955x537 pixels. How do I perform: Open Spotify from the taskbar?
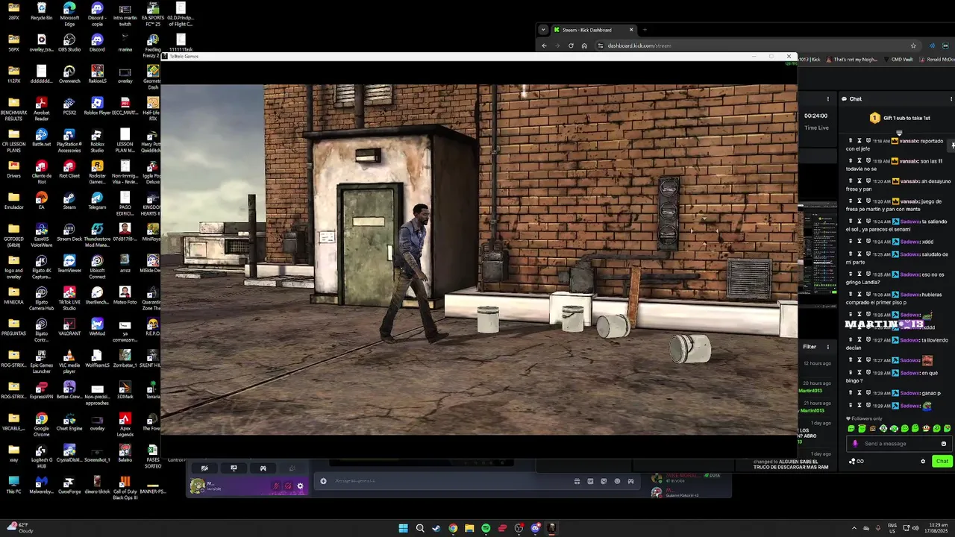[x=486, y=528]
